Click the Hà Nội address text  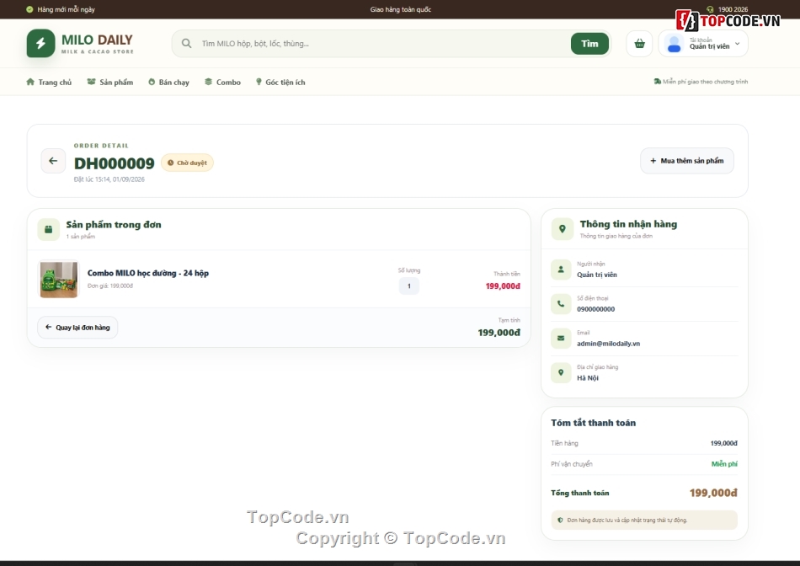[588, 378]
